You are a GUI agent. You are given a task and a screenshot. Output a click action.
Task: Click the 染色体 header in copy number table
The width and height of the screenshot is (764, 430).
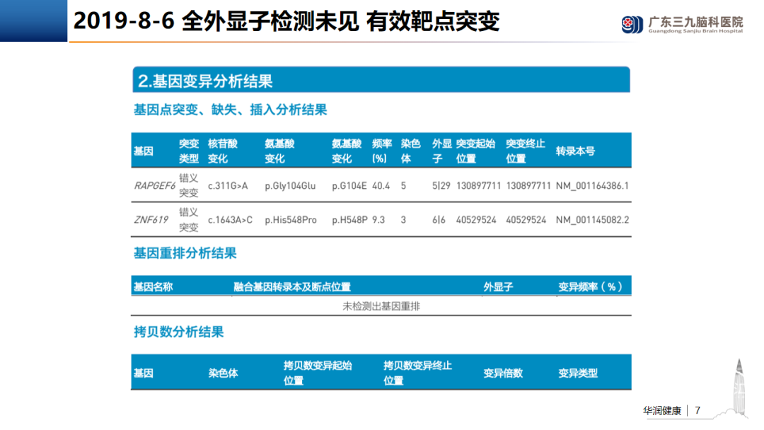click(x=223, y=373)
